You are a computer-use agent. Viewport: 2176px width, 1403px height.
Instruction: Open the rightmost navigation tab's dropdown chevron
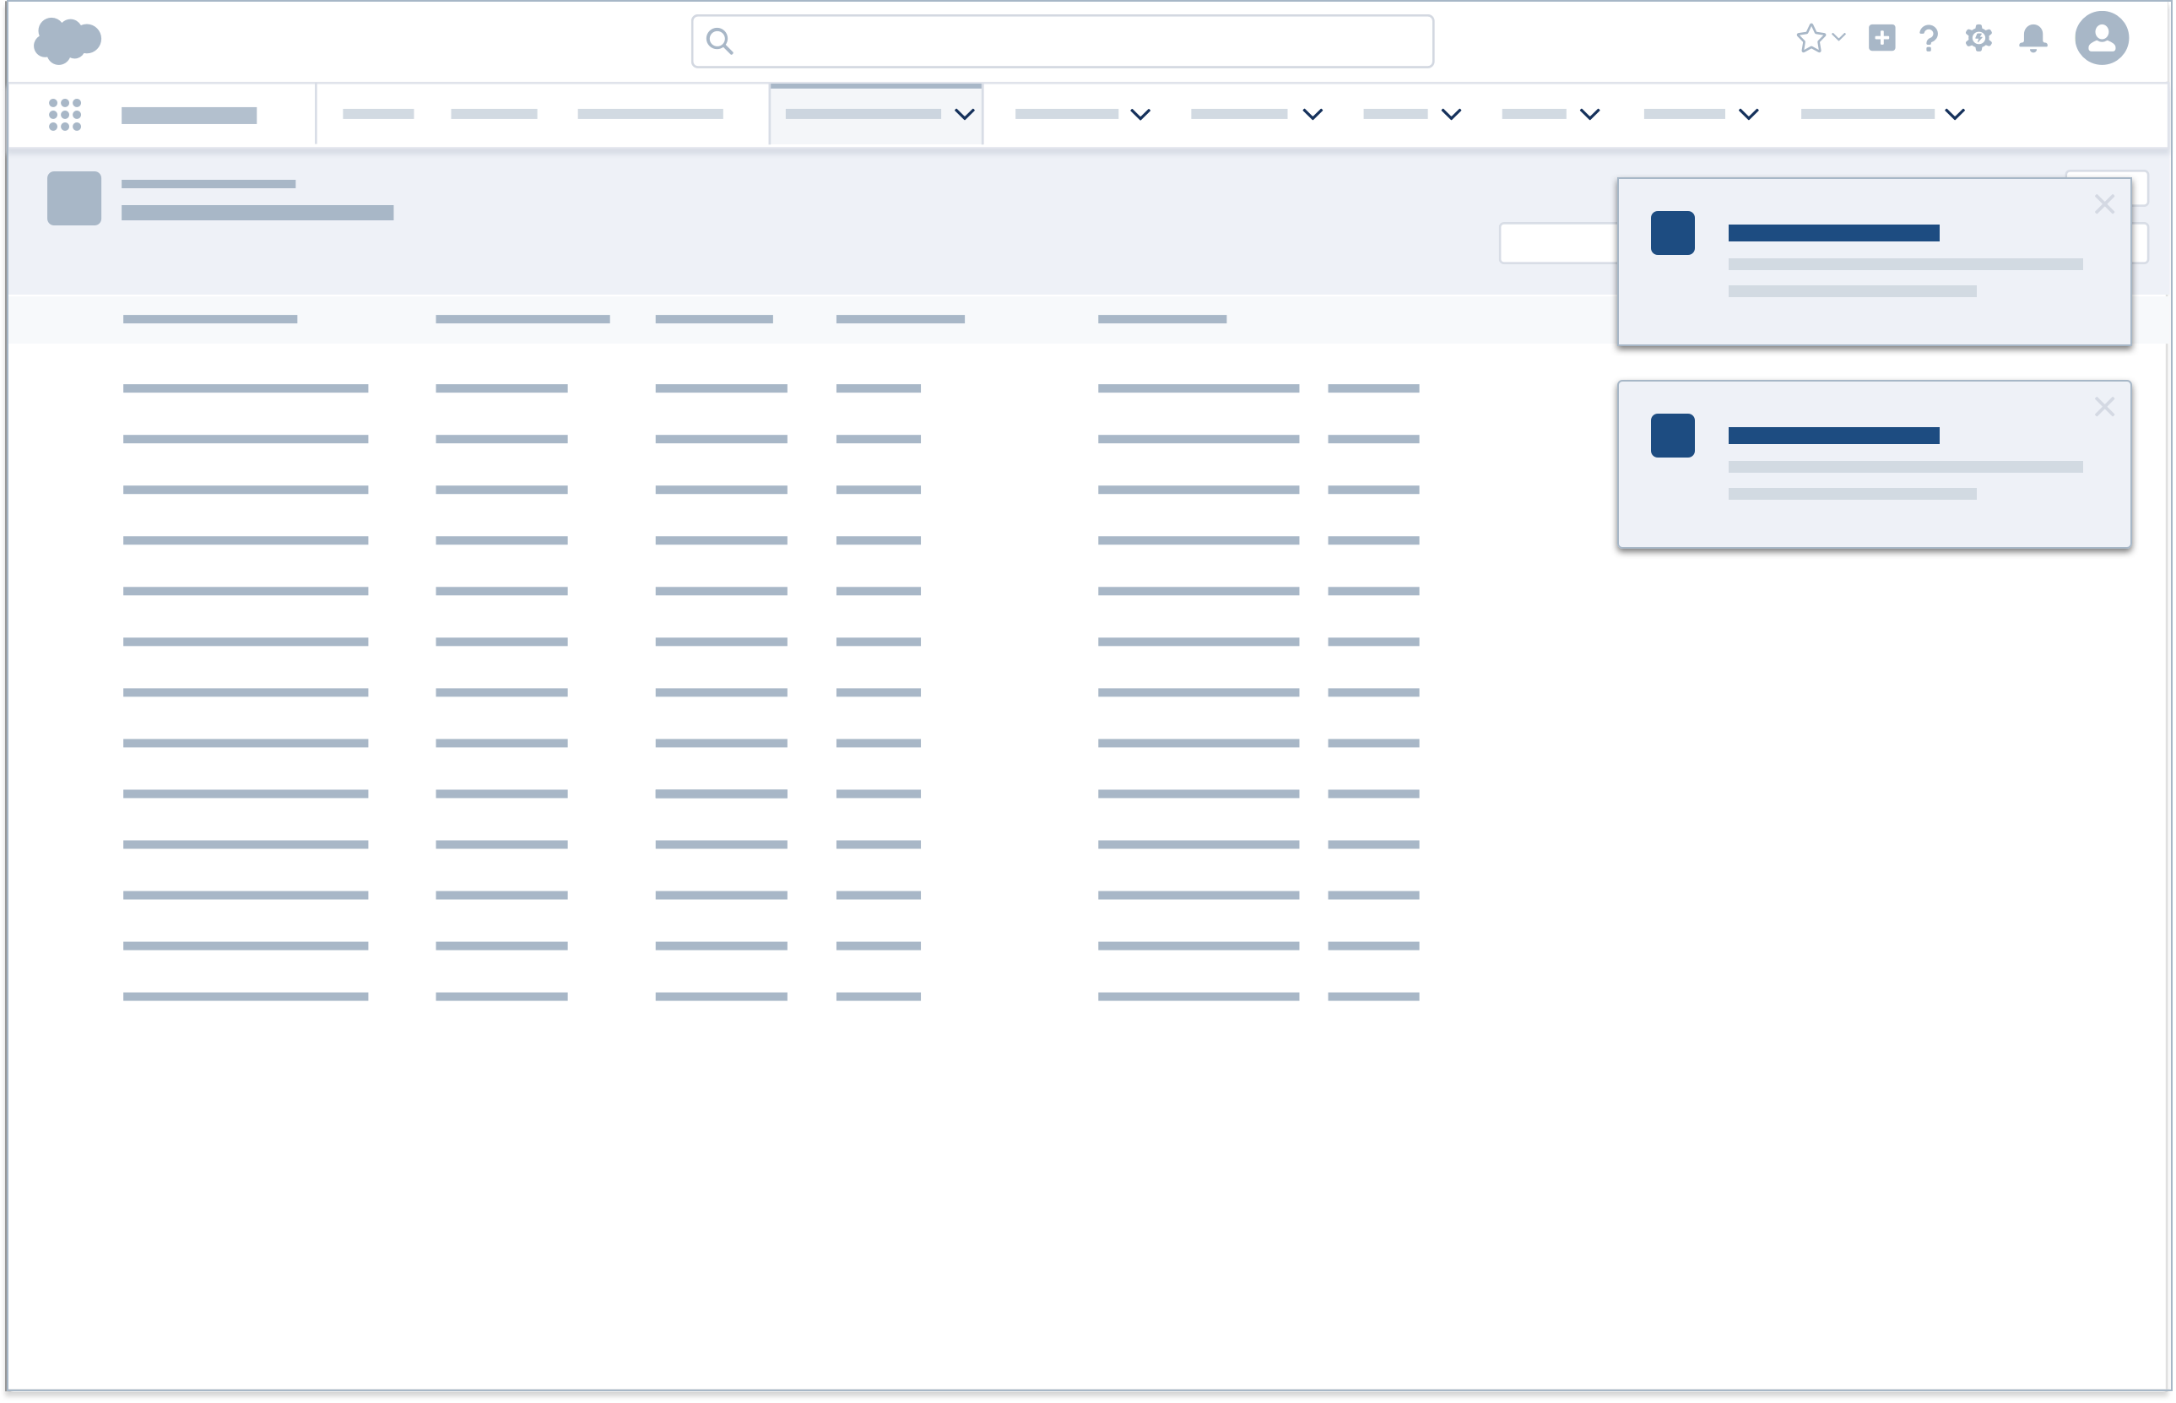click(x=1953, y=115)
